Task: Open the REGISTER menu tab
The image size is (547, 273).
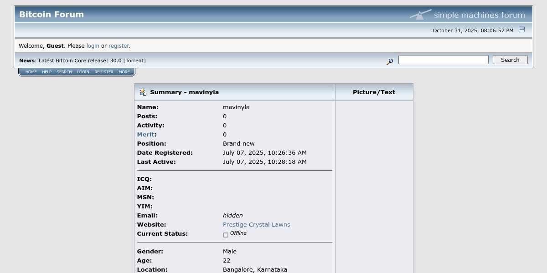Action: pyautogui.click(x=104, y=72)
